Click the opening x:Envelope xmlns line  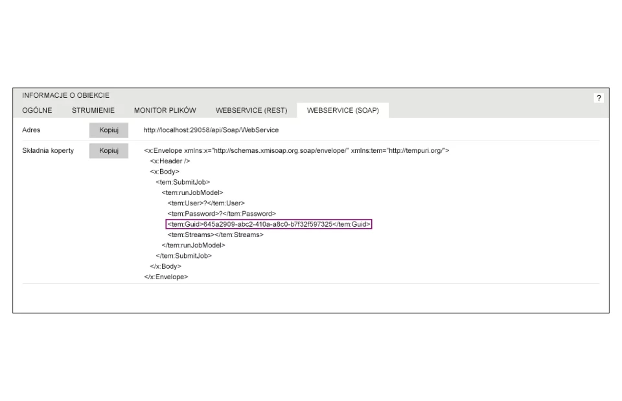tap(296, 151)
